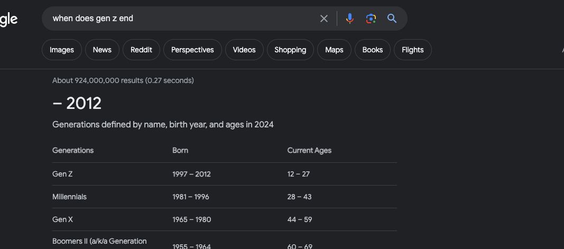
Task: Open the Videos results filter
Action: coord(244,50)
